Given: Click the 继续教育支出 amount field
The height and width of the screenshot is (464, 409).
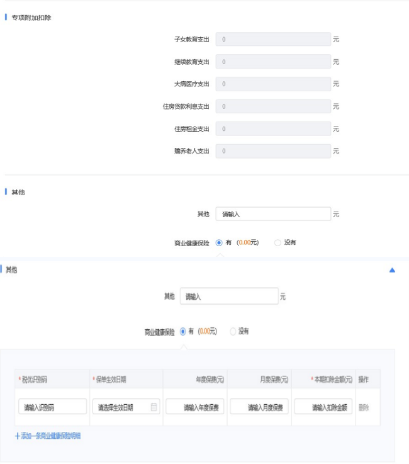Looking at the screenshot, I should pyautogui.click(x=273, y=62).
